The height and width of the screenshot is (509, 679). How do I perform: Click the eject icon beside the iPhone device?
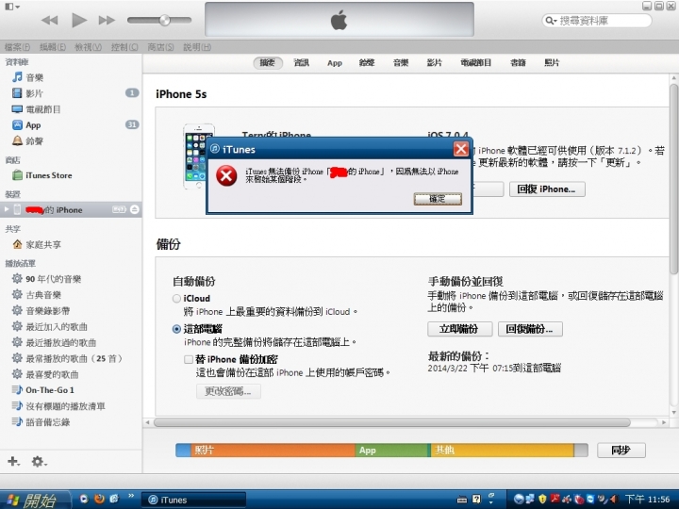(x=135, y=209)
